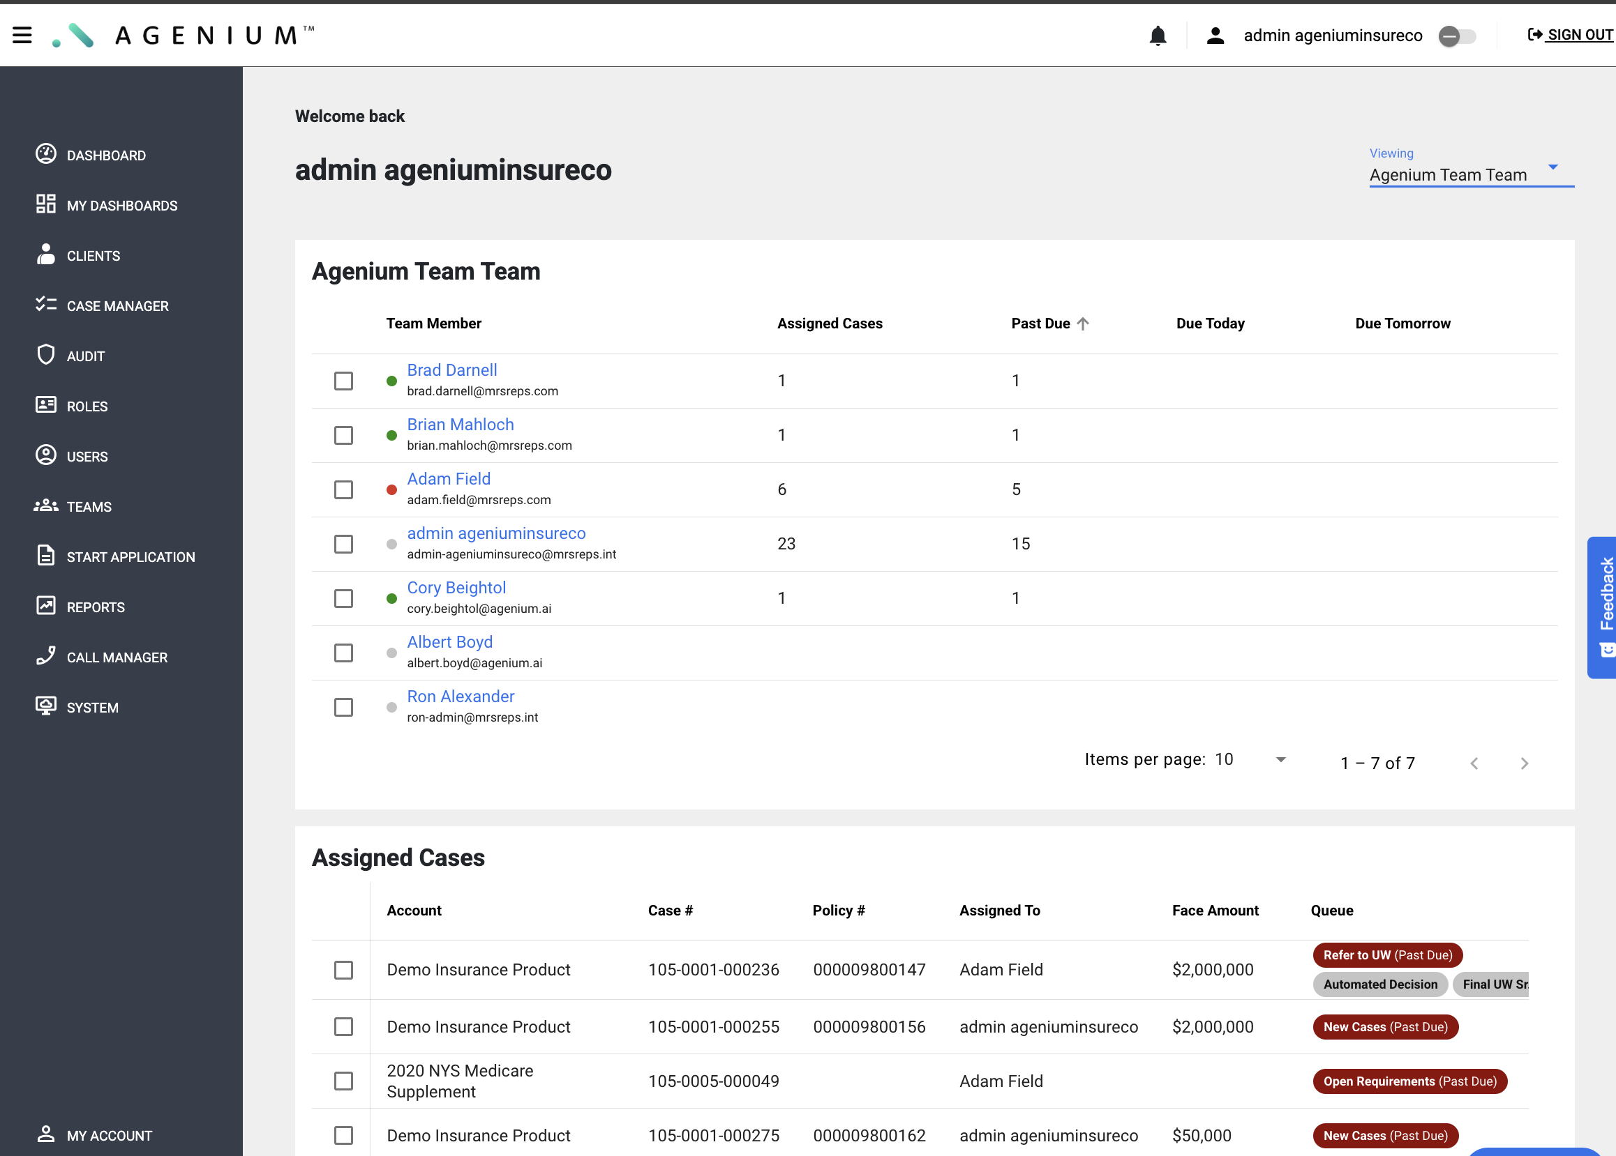
Task: Open the Roles page
Action: click(x=87, y=406)
